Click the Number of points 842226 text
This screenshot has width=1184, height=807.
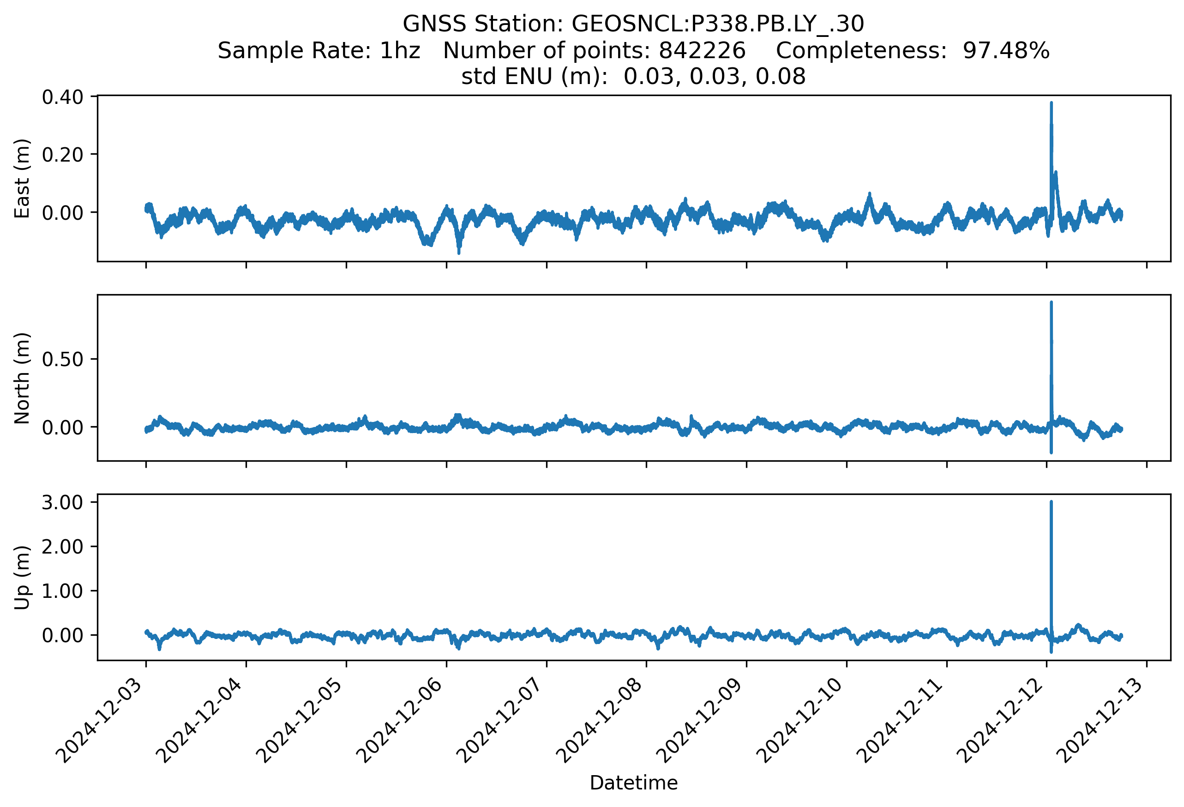[594, 50]
